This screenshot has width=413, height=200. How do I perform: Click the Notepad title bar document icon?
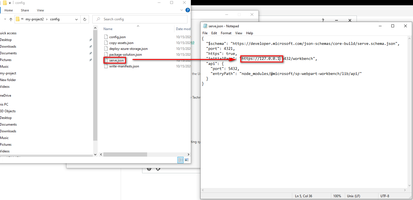point(205,26)
